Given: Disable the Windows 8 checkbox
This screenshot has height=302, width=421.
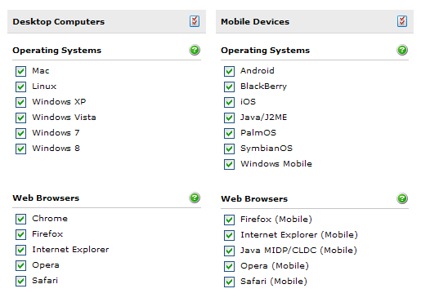Looking at the screenshot, I should click(20, 149).
